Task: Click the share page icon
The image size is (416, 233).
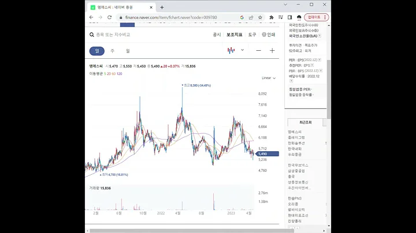Action: coord(251,17)
